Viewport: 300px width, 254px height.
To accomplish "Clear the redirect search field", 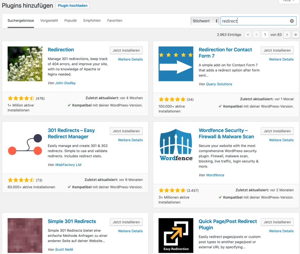I will click(292, 21).
